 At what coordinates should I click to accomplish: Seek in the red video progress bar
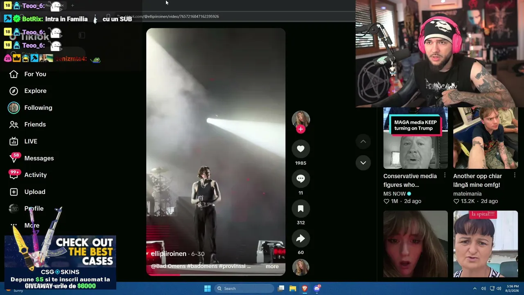216,275
